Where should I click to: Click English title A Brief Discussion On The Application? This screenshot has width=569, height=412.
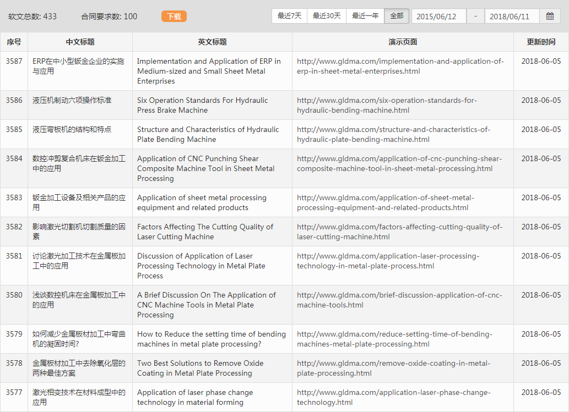click(x=207, y=305)
